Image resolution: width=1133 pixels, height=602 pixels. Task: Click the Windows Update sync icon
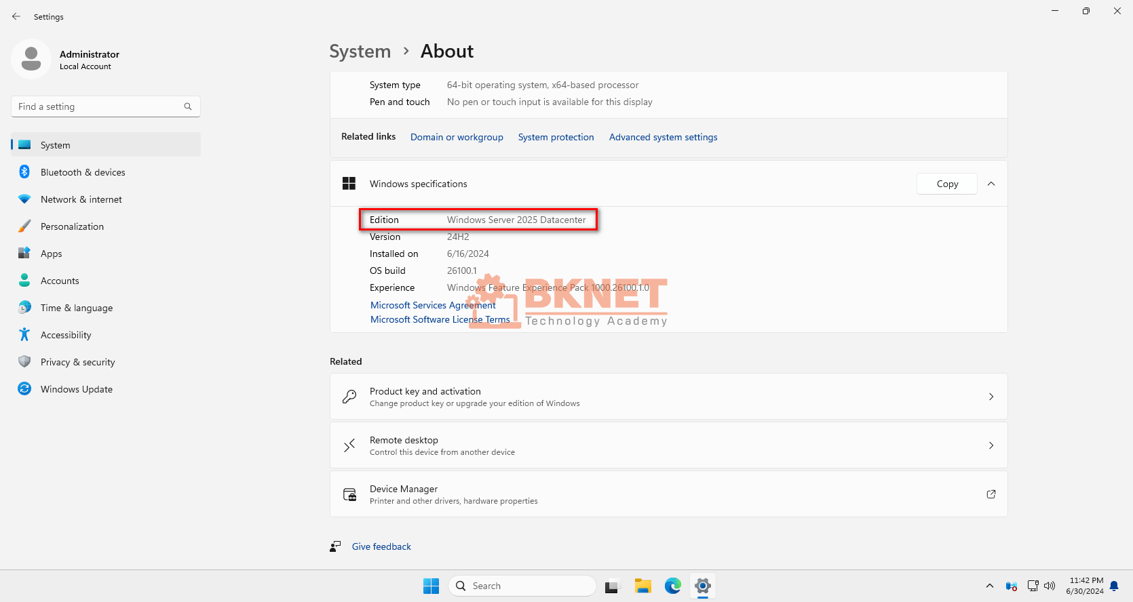(24, 388)
